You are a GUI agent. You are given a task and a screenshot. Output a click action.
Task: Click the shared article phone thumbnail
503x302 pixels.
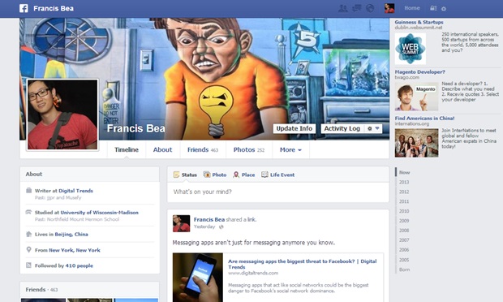click(x=198, y=278)
